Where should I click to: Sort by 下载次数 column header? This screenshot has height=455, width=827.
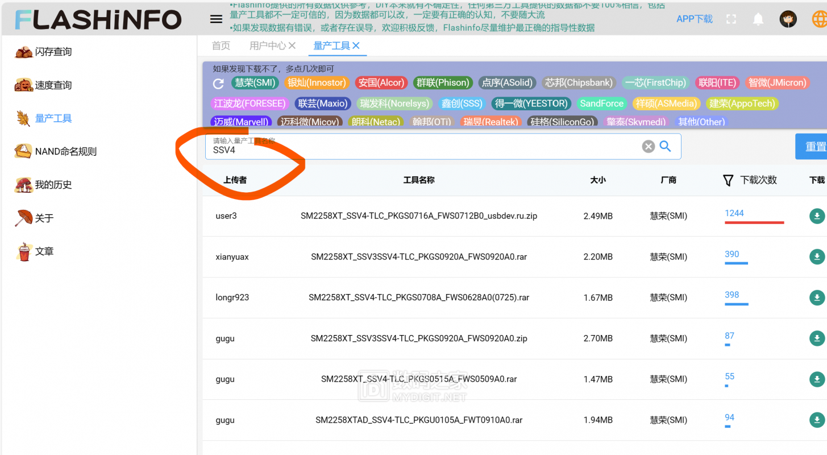tap(758, 180)
